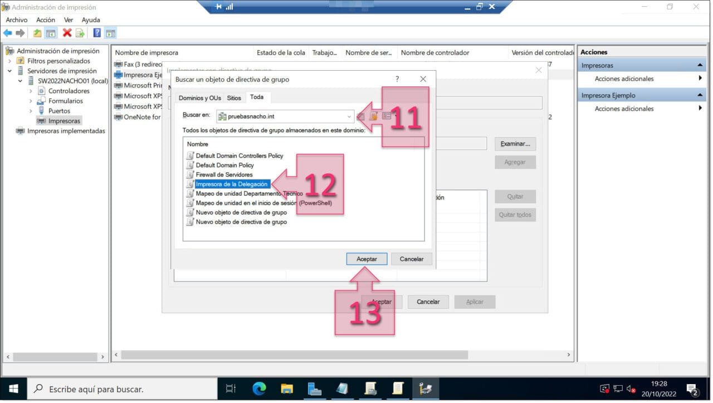Select Default Domain Controllers Policy

point(240,156)
